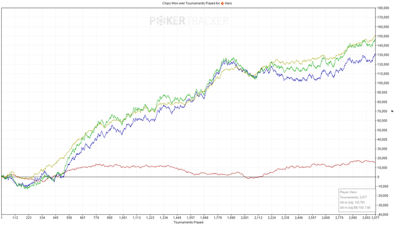Click the '-10,000' negative y-axis label

point(383,186)
